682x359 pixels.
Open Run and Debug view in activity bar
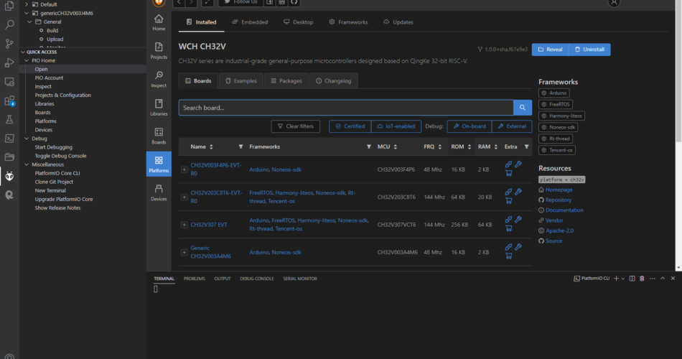pos(9,62)
